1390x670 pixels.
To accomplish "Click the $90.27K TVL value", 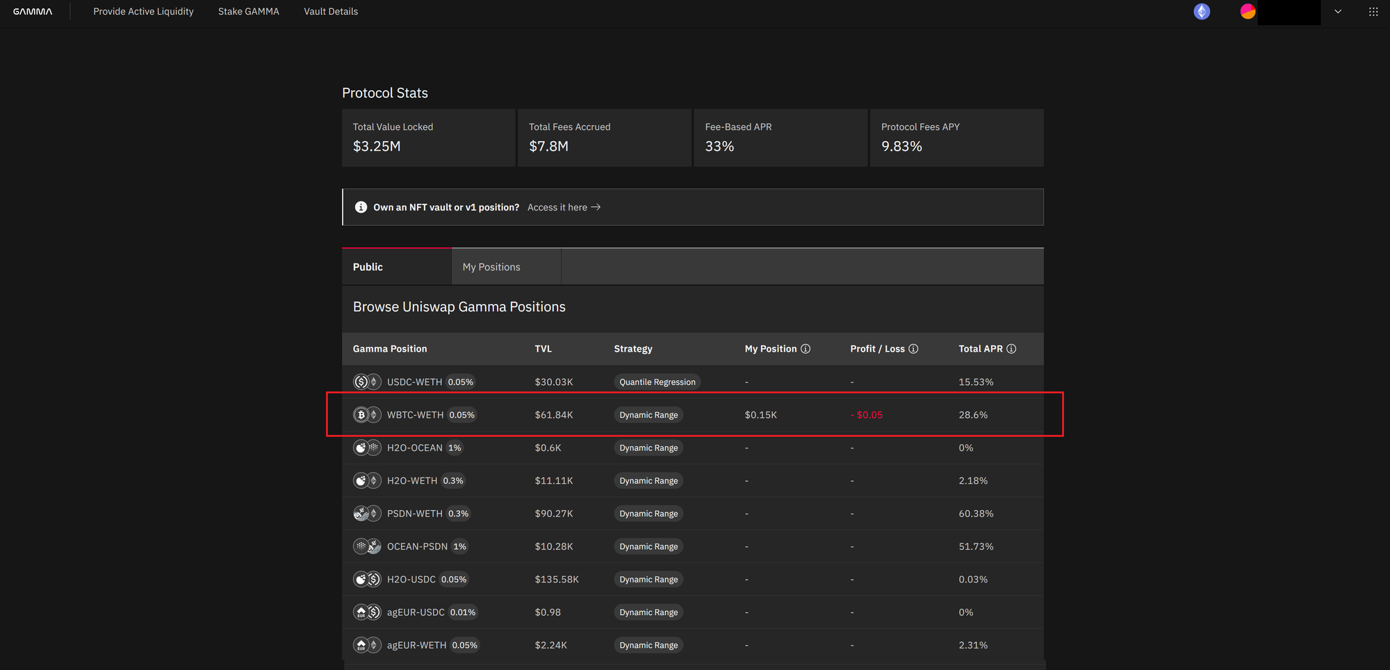I will 554,514.
